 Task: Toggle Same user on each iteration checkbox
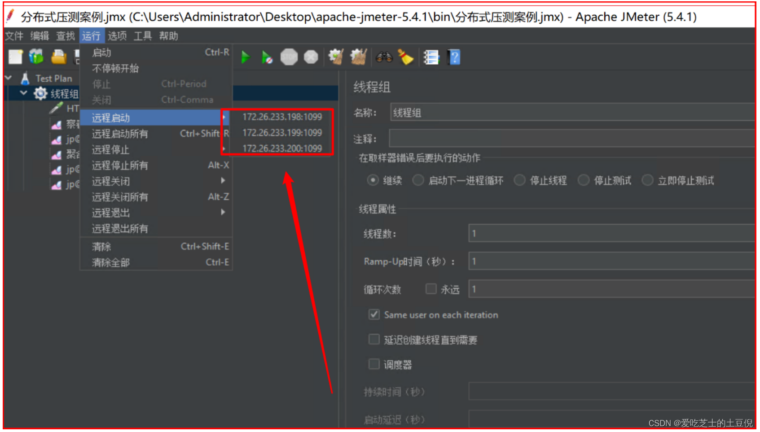374,314
